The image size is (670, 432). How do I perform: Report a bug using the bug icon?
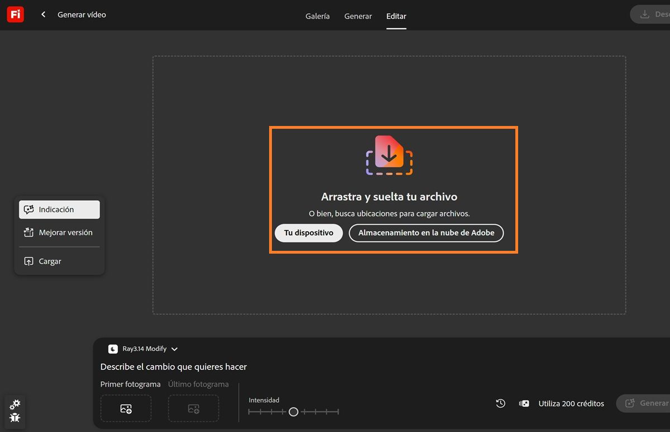15,418
